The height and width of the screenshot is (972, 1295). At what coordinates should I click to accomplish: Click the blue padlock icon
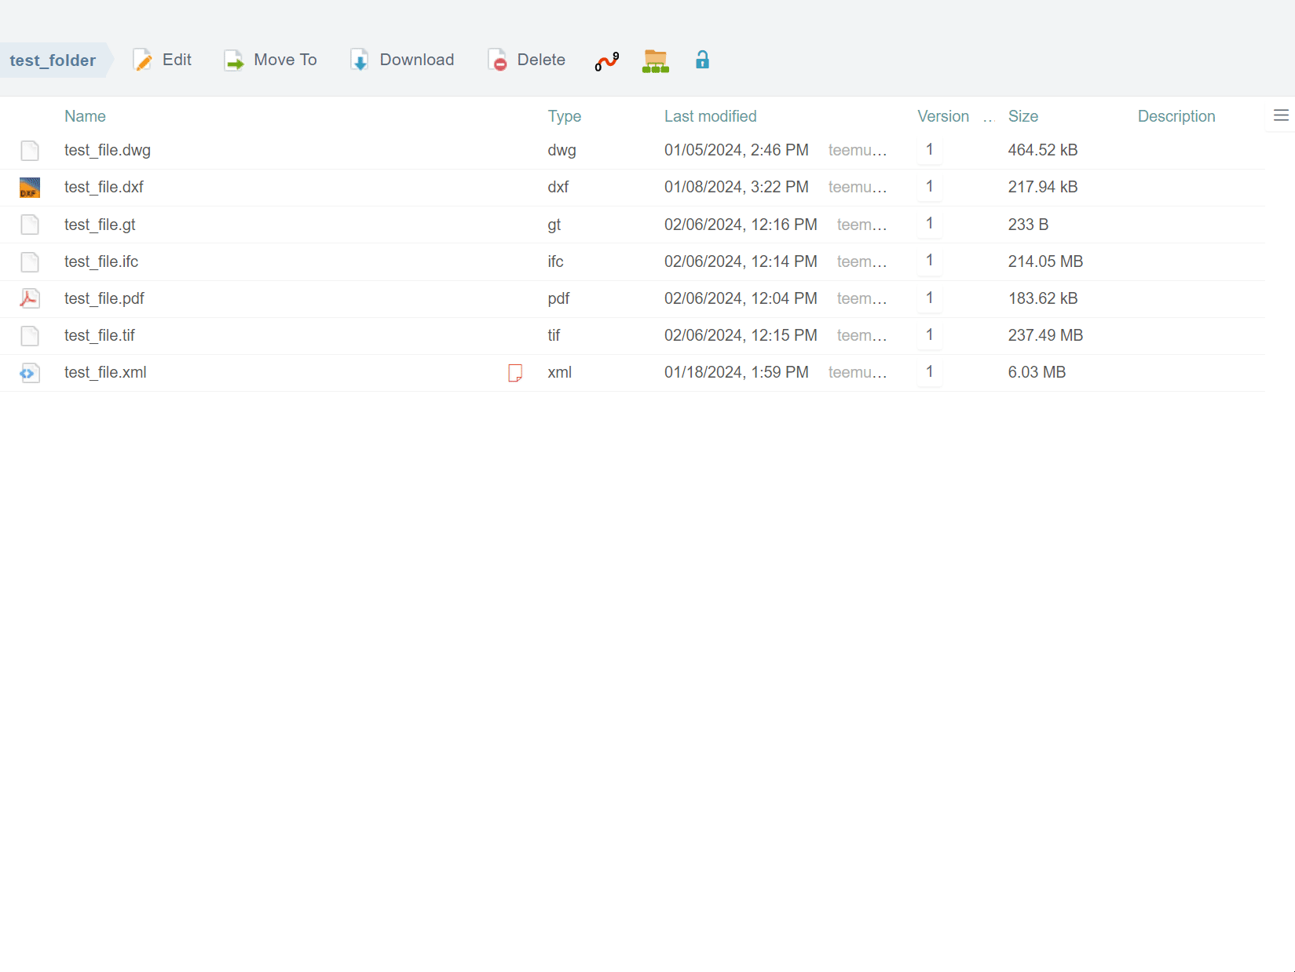click(x=702, y=60)
